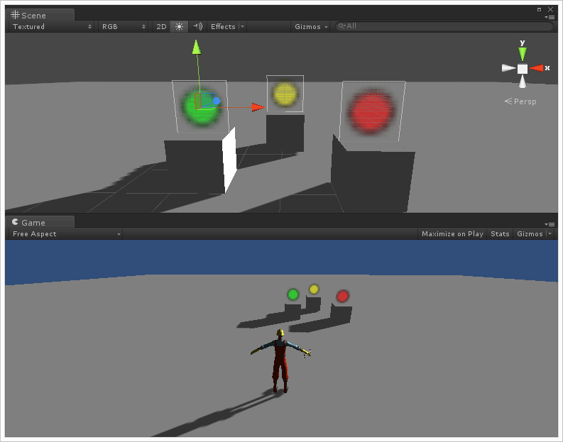This screenshot has height=442, width=563.
Task: Click the bottom white cone of orientation gizmo
Action: (523, 82)
